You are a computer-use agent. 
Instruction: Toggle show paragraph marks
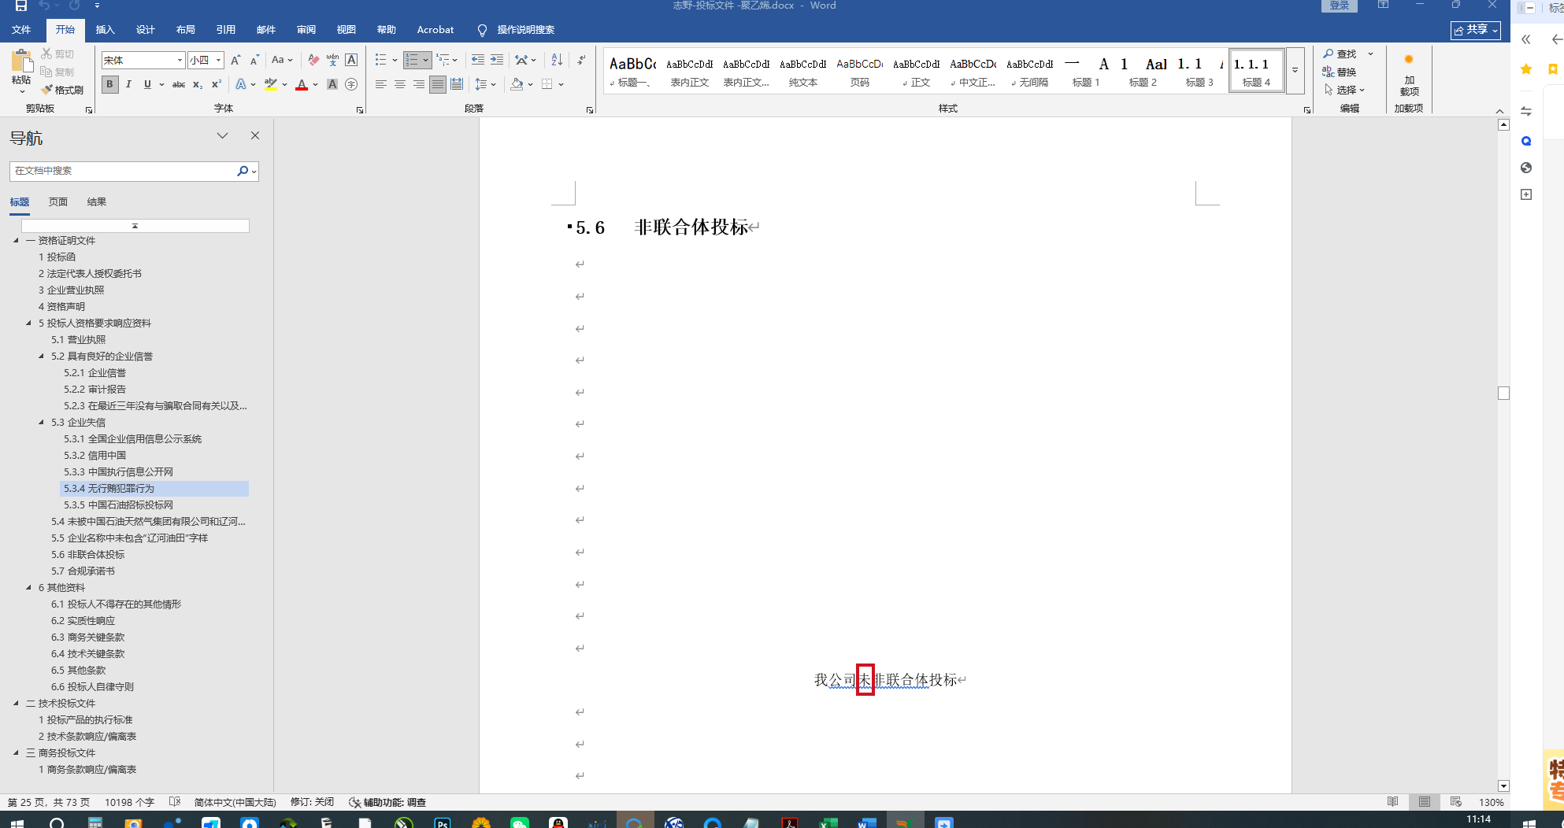581,60
